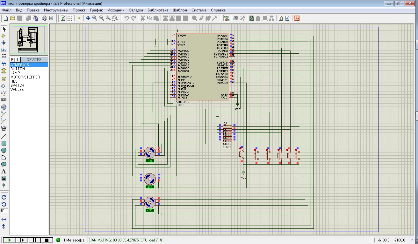Open the Инструменты menu
This screenshot has width=418, height=244.
(x=56, y=10)
